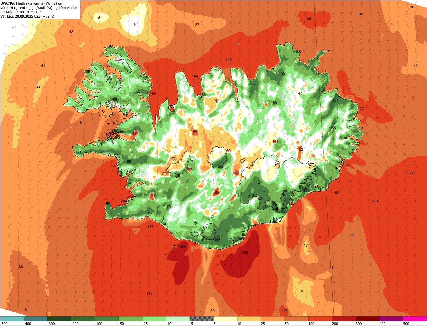The width and height of the screenshot is (427, 326).
Task: Click the value 203 near Reykjanes
Action: (x=124, y=201)
